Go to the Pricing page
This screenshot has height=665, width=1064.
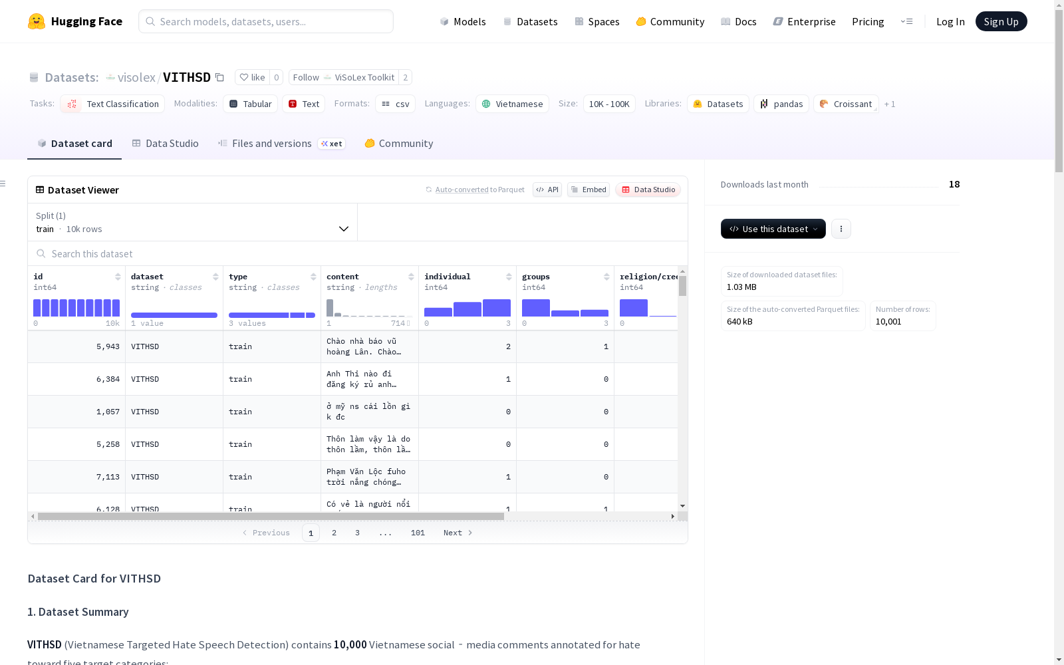868,21
